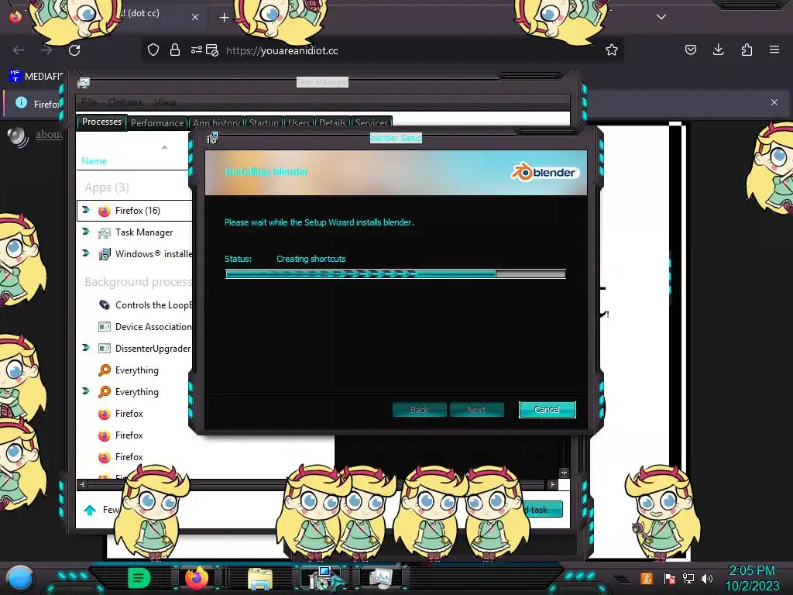The height and width of the screenshot is (595, 793).
Task: Open Task Manager File menu
Action: tap(89, 103)
